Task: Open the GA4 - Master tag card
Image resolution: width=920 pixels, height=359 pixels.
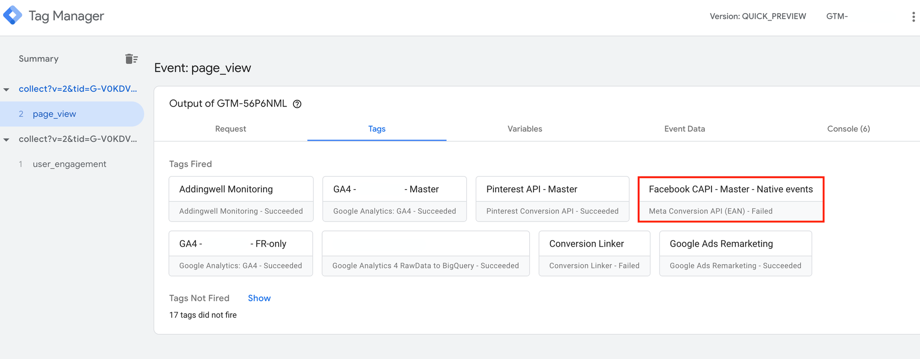Action: (x=394, y=199)
